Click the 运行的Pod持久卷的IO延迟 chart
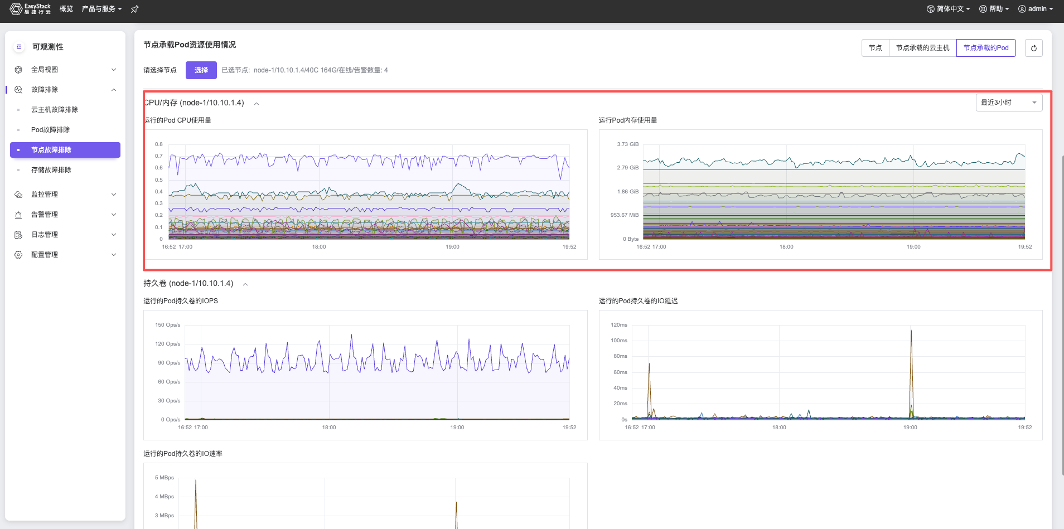Image resolution: width=1064 pixels, height=529 pixels. point(821,375)
